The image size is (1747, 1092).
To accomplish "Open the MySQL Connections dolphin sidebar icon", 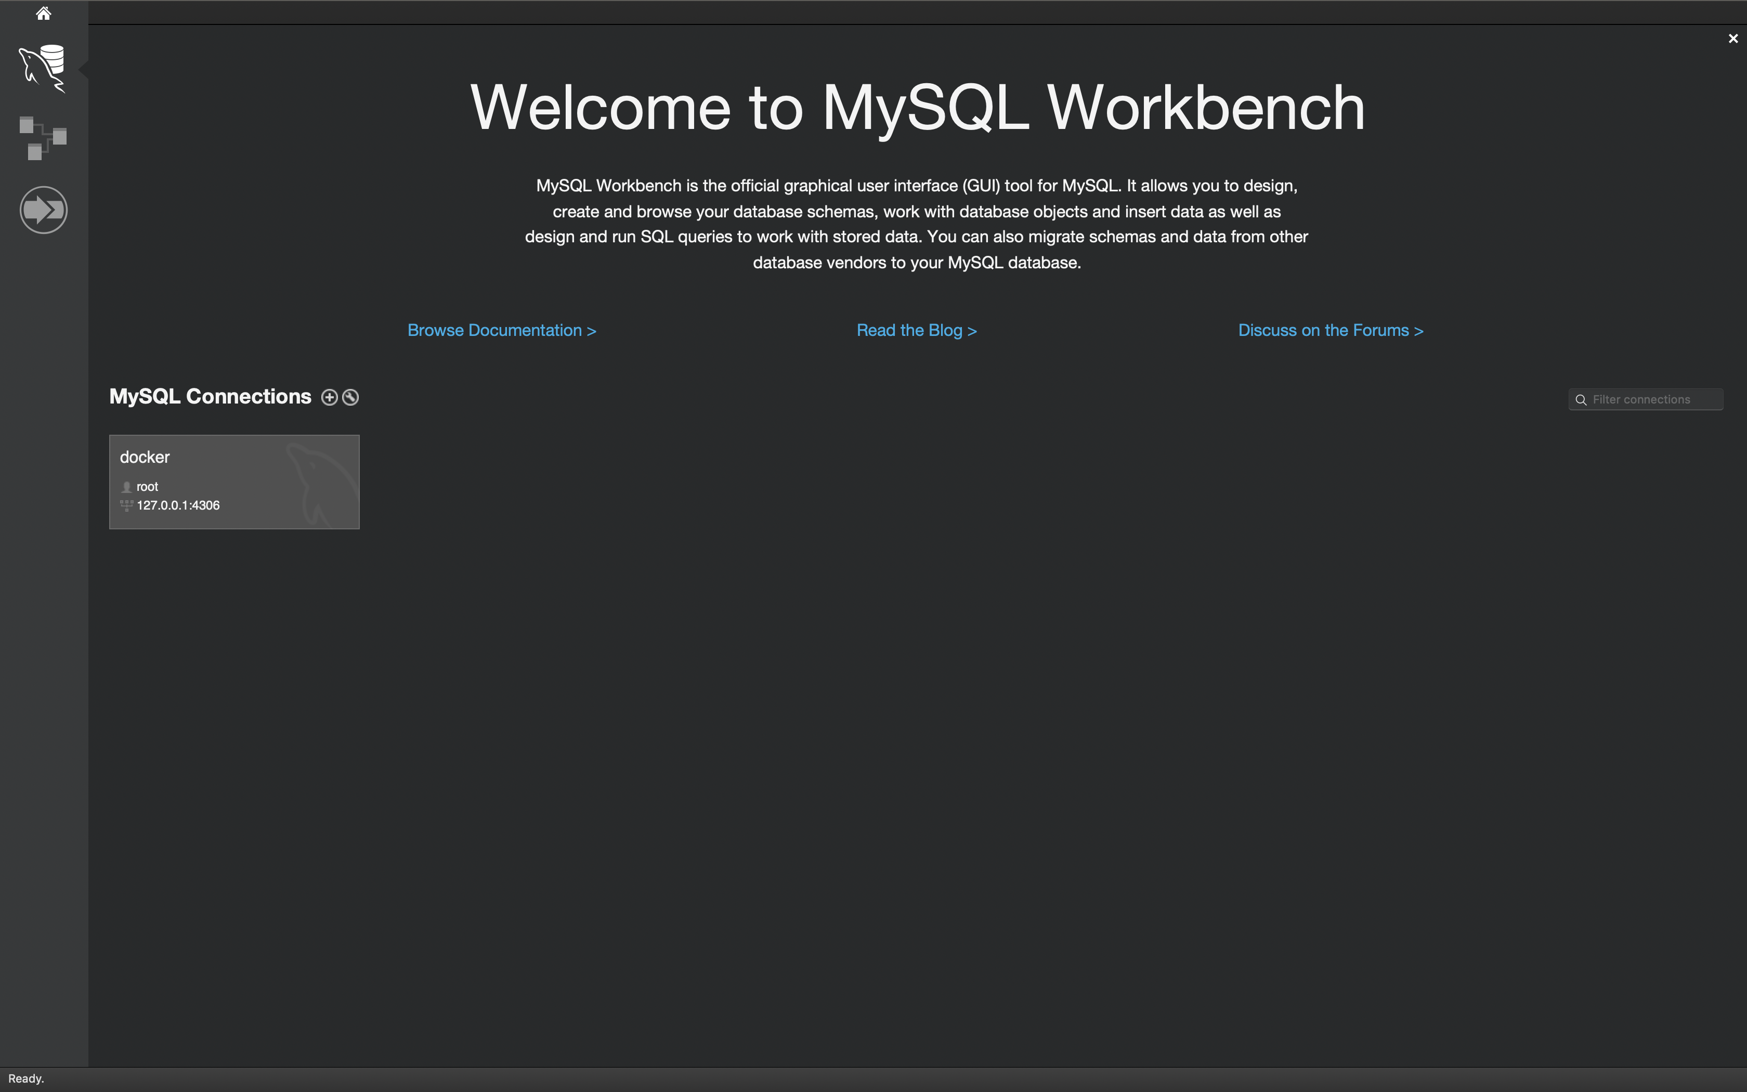I will 43,68.
